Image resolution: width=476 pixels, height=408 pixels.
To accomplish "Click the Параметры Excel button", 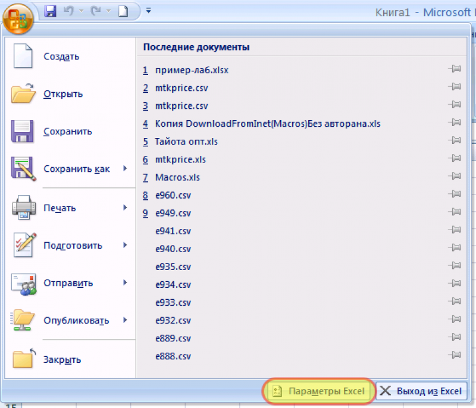I will [318, 391].
